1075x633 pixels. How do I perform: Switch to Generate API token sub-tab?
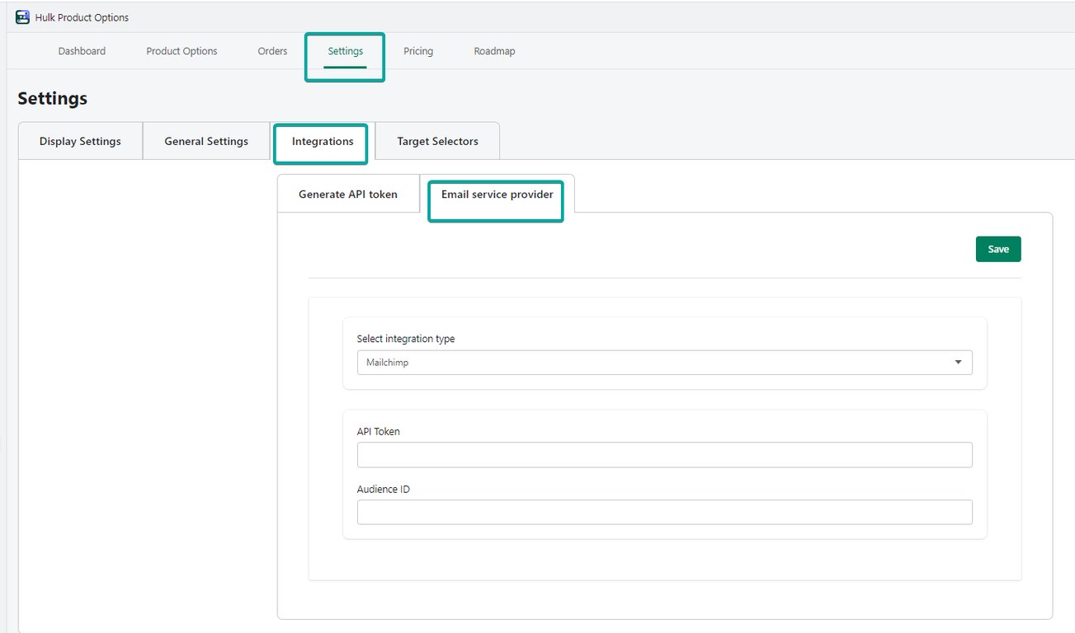(348, 194)
